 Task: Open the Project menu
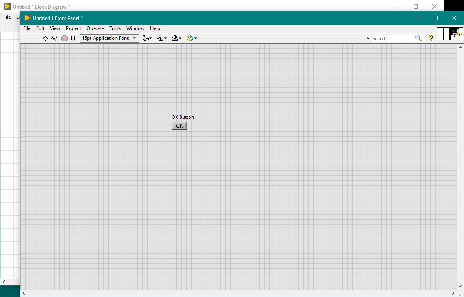click(x=73, y=28)
